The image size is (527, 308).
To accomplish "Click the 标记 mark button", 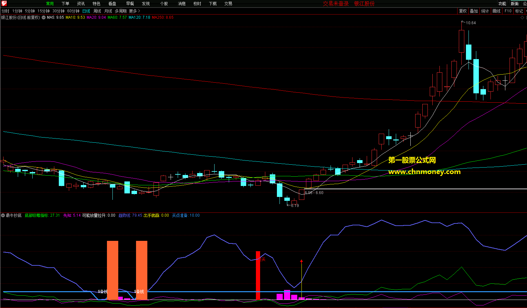I will click(x=519, y=11).
